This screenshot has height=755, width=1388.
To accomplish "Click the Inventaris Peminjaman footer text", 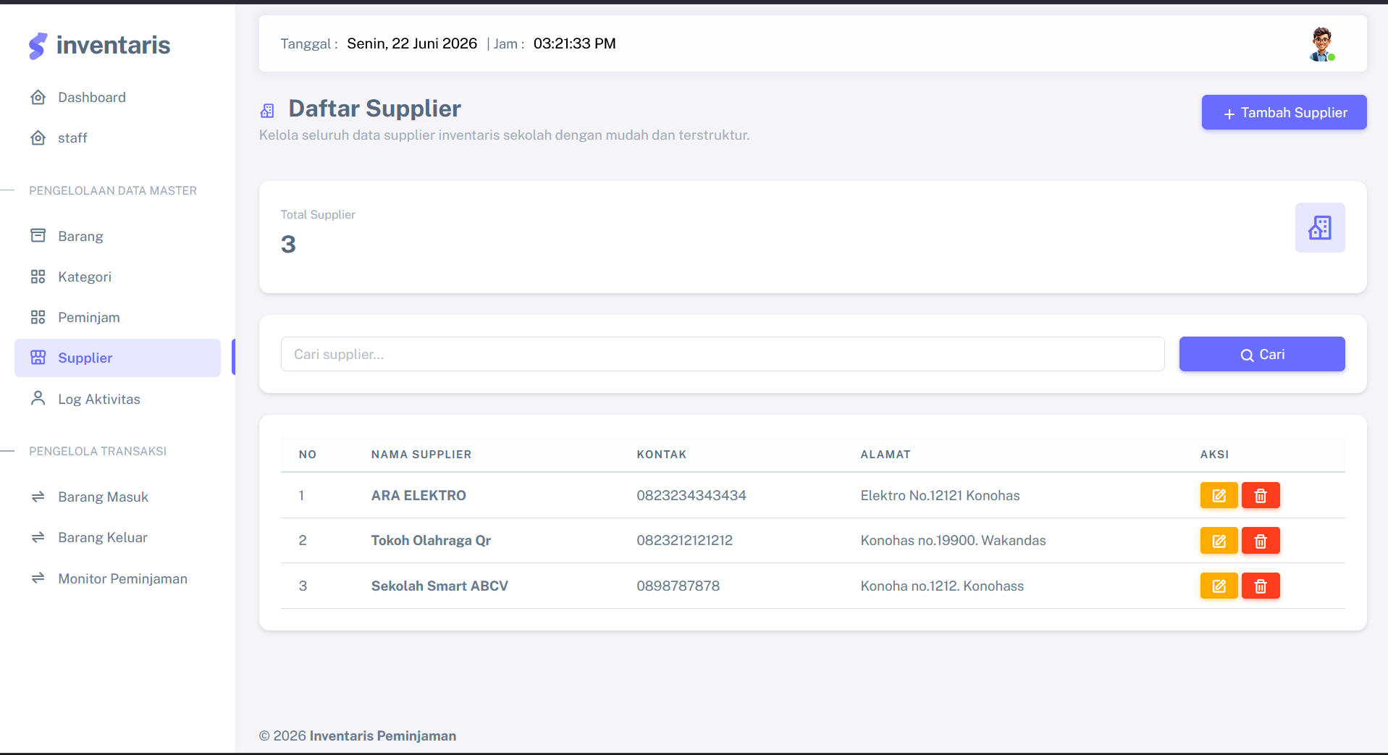I will click(383, 736).
